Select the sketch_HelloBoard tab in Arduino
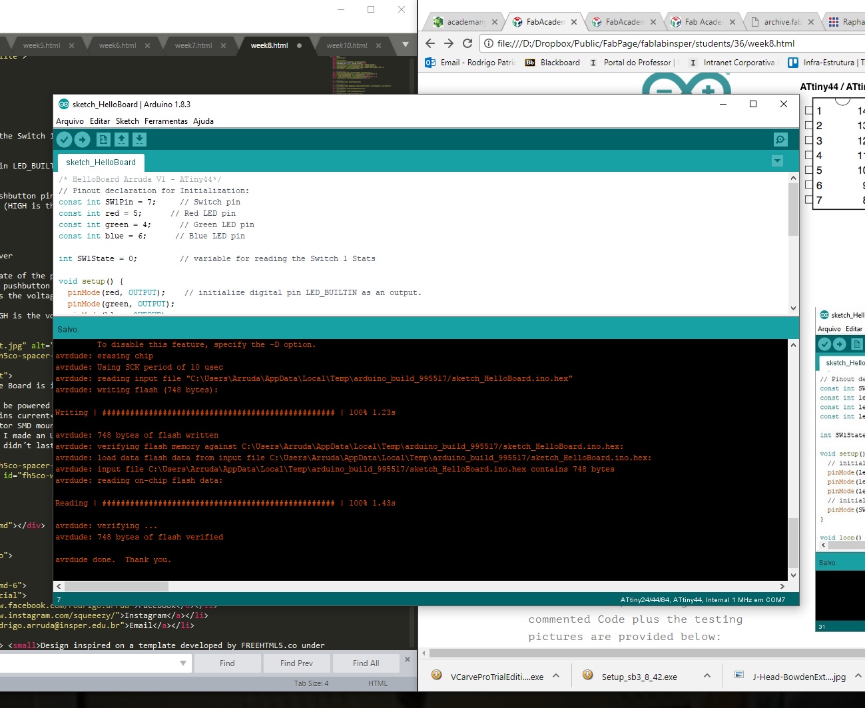Image resolution: width=865 pixels, height=708 pixels. click(x=101, y=163)
